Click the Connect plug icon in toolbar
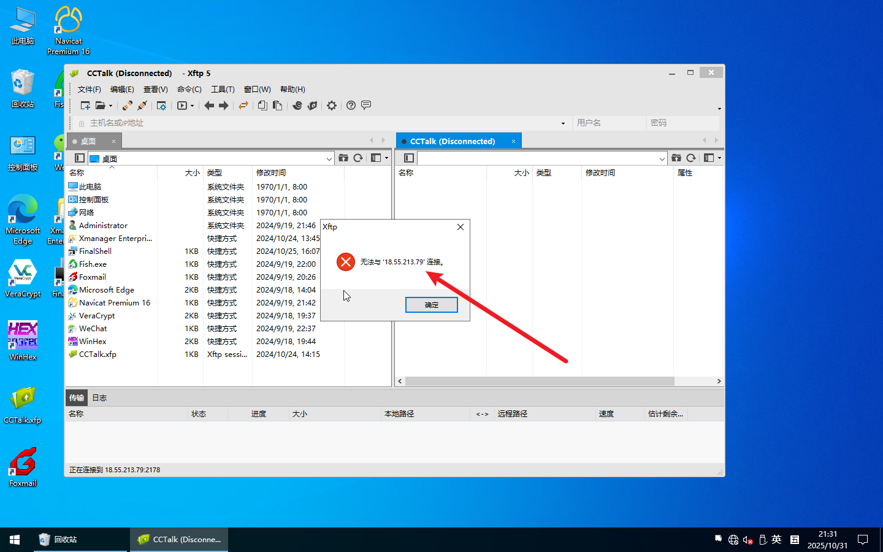 (x=127, y=105)
